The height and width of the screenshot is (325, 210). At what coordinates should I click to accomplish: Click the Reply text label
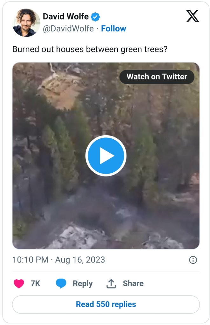tap(83, 283)
